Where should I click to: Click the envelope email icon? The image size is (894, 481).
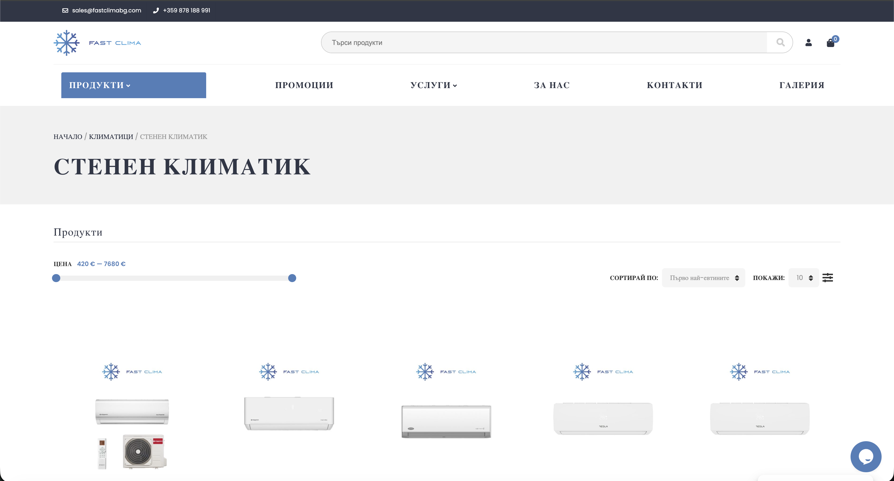pos(65,10)
